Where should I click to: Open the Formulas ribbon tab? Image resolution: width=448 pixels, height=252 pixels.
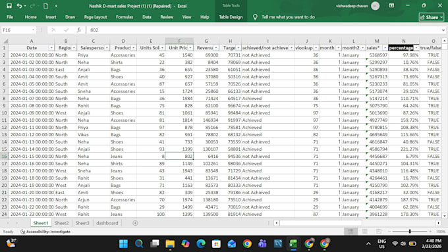(x=125, y=17)
